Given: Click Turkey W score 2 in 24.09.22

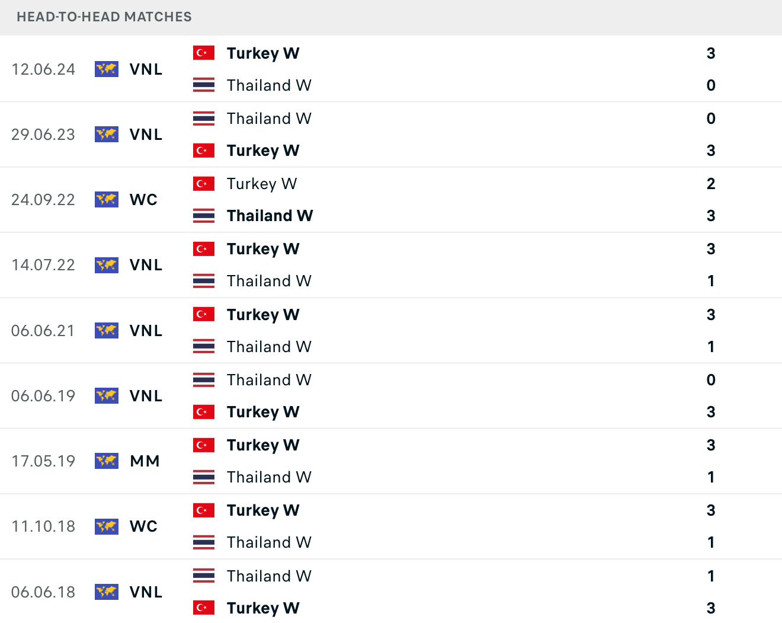Looking at the screenshot, I should [711, 184].
